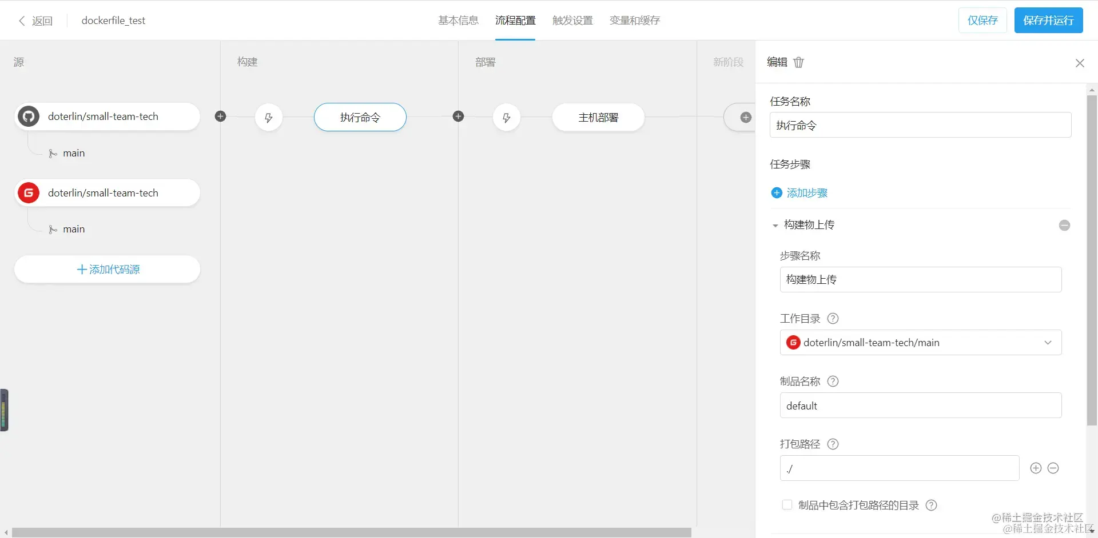Remove the 打包路径 with the minus icon

click(1053, 468)
